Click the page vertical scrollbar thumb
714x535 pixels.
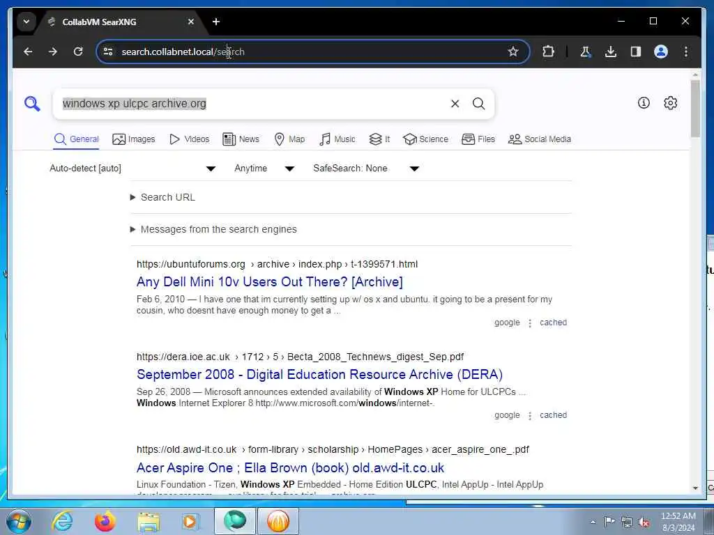pyautogui.click(x=695, y=108)
